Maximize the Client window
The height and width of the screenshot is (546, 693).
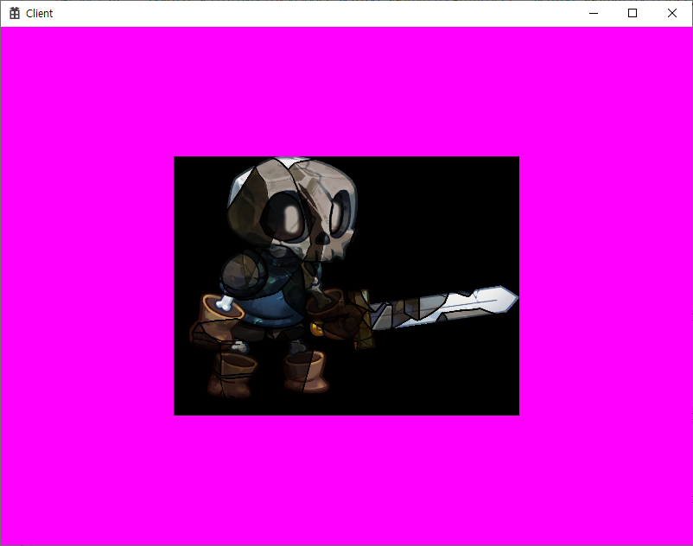pos(633,13)
